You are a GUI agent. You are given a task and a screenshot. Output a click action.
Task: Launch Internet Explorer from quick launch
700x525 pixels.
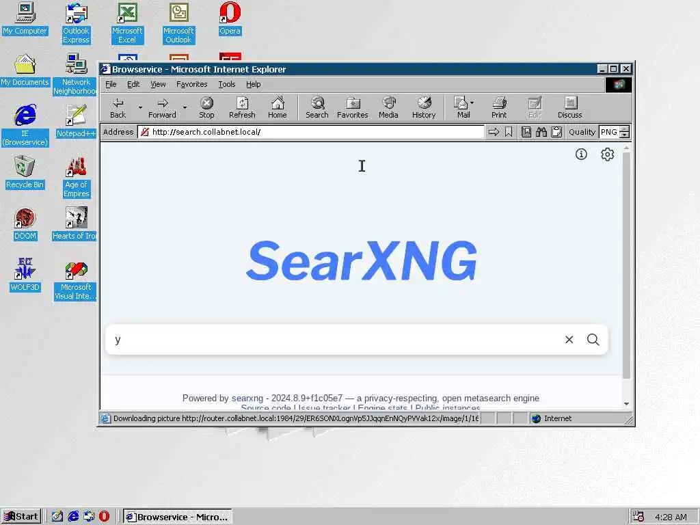[73, 517]
